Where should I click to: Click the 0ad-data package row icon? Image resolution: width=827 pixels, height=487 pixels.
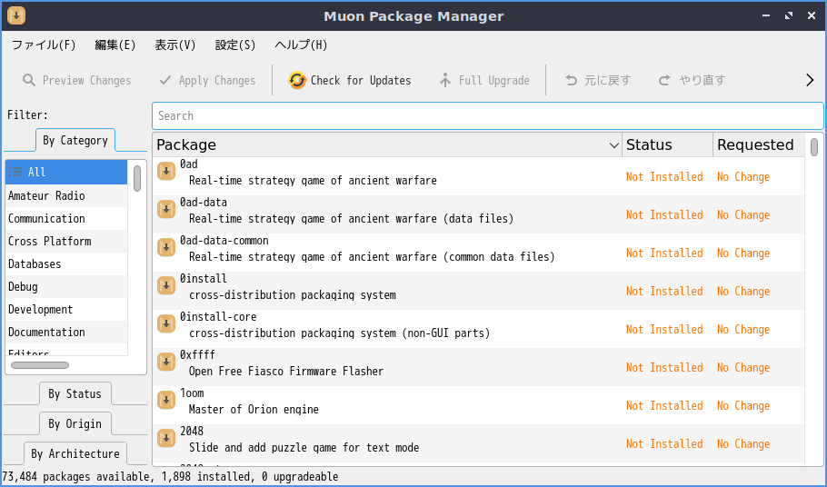(166, 209)
